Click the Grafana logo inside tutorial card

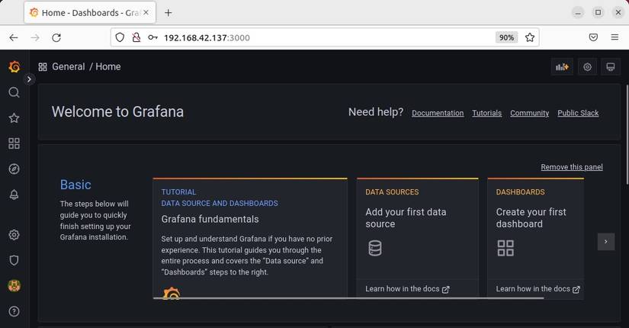172,293
